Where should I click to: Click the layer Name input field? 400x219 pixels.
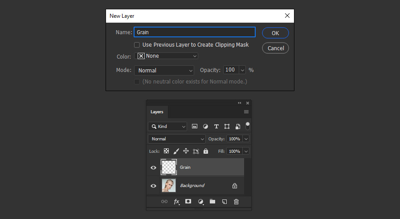coord(195,32)
